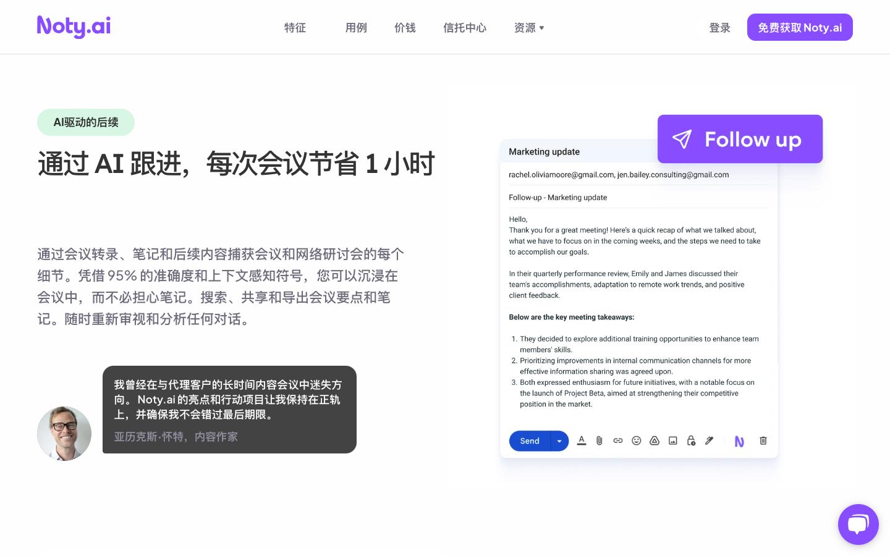
Task: Click the blue Send button
Action: tap(530, 441)
